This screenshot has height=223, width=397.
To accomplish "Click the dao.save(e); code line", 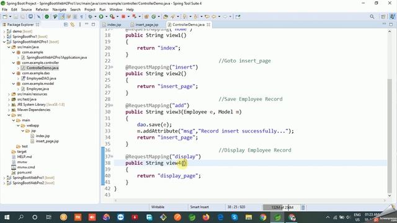I will (154, 125).
